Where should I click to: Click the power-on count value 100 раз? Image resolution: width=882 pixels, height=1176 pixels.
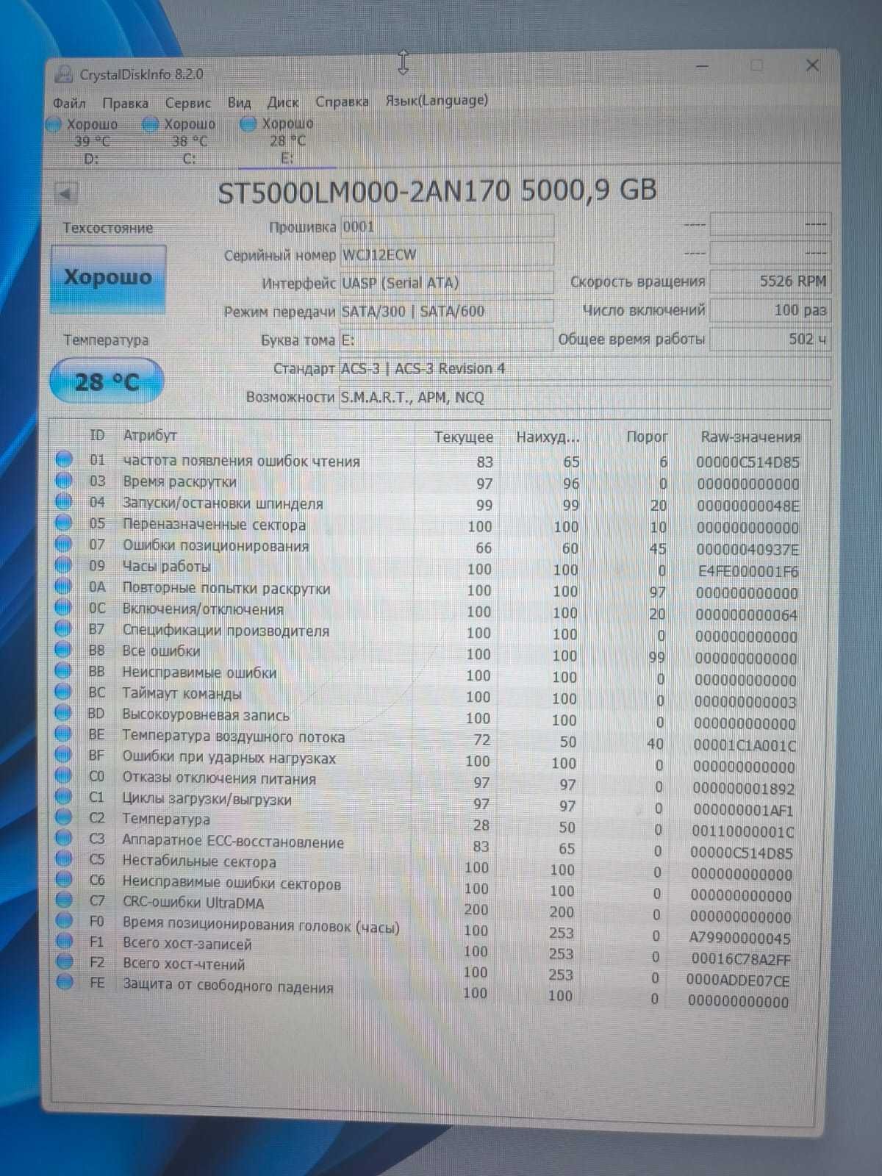[x=770, y=309]
